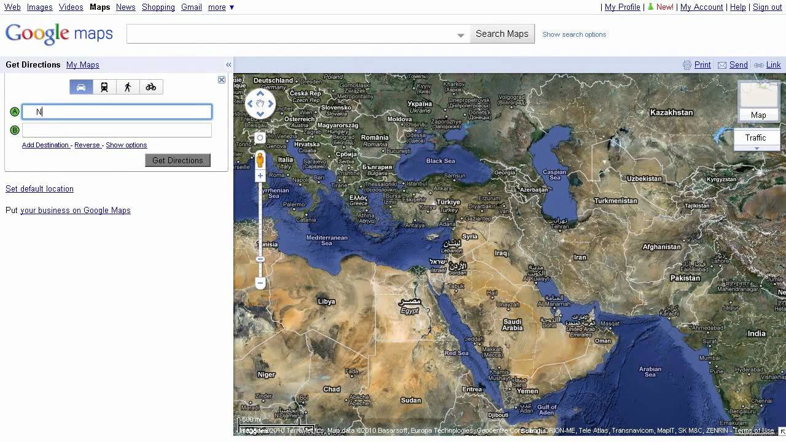
Task: Open the Help link
Action: pyautogui.click(x=738, y=7)
